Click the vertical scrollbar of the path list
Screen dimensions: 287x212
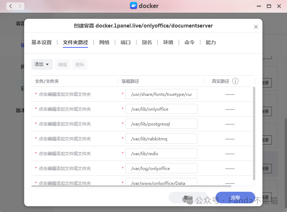pos(254,133)
